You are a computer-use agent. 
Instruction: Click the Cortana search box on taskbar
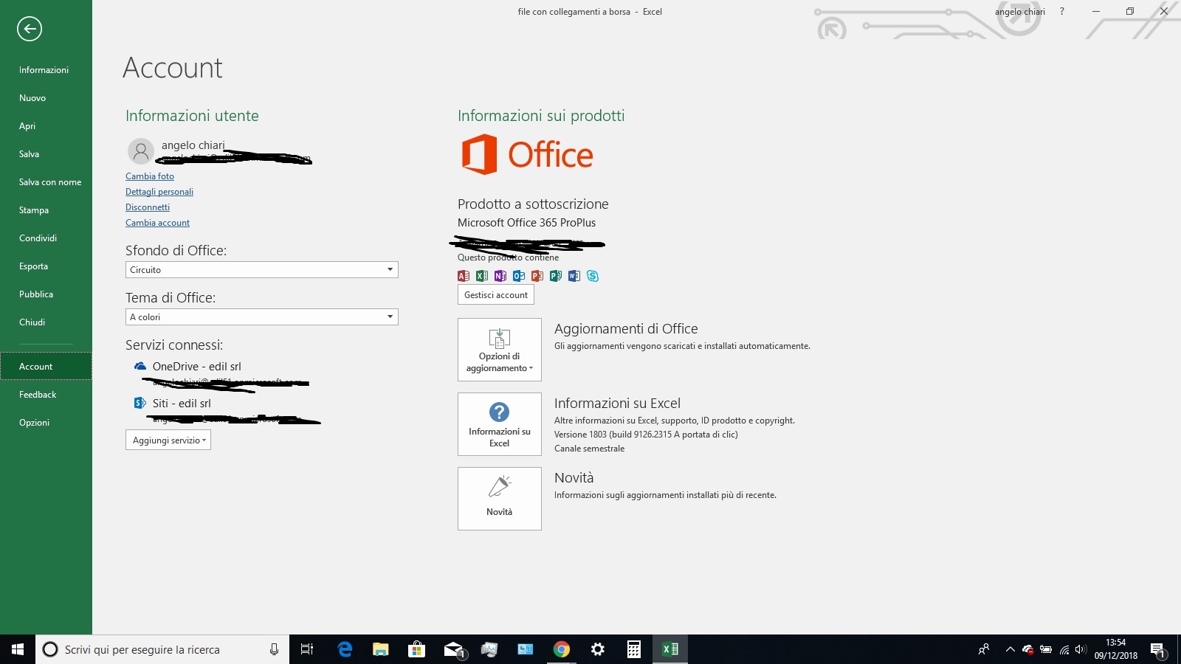coord(162,649)
